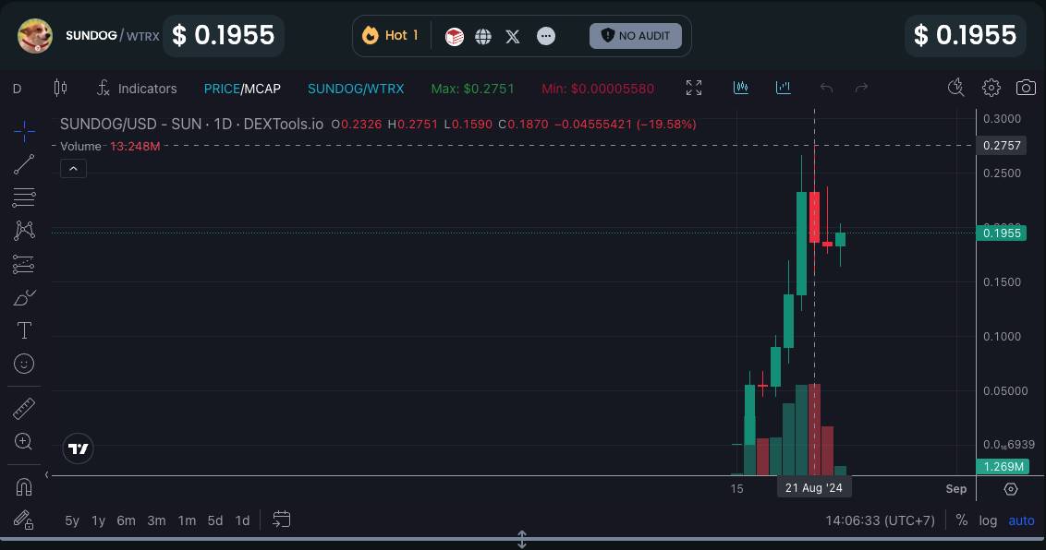Click the Min: $0.00005580 label

pos(598,89)
